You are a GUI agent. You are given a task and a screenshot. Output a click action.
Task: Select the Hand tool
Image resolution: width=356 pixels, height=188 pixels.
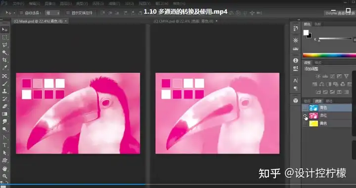tap(4, 169)
